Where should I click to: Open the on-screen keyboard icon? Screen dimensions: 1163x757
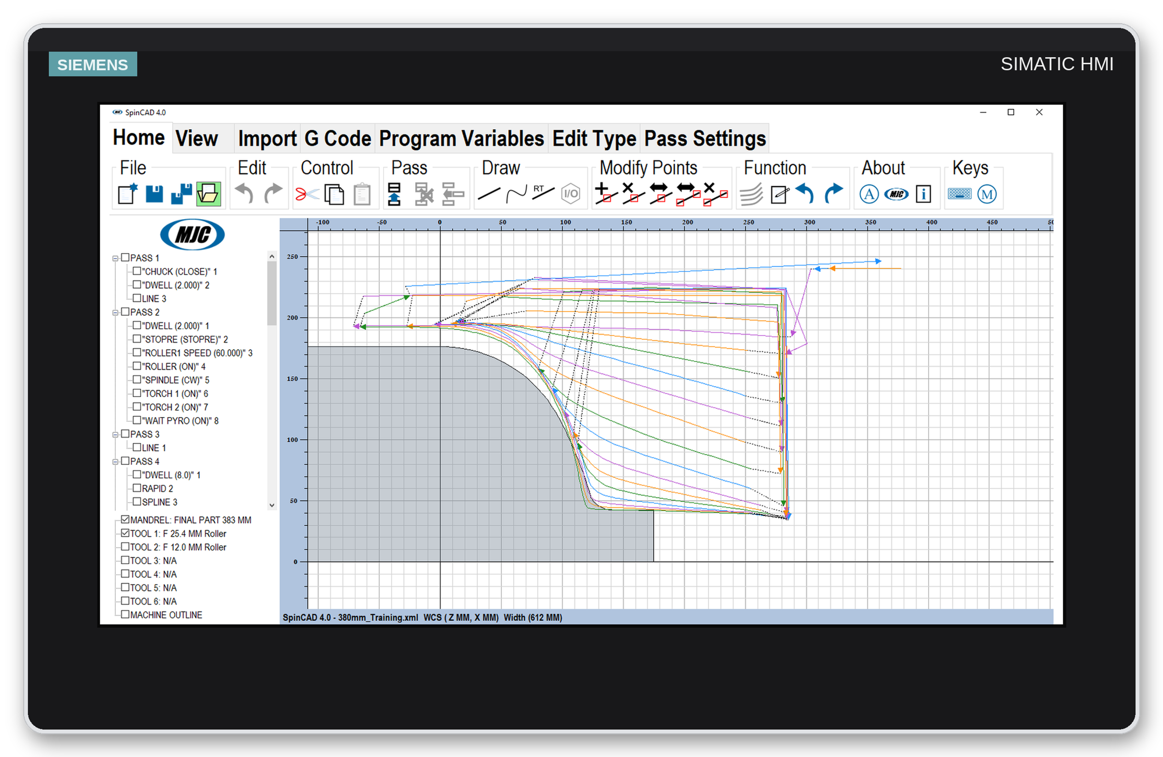tap(959, 193)
